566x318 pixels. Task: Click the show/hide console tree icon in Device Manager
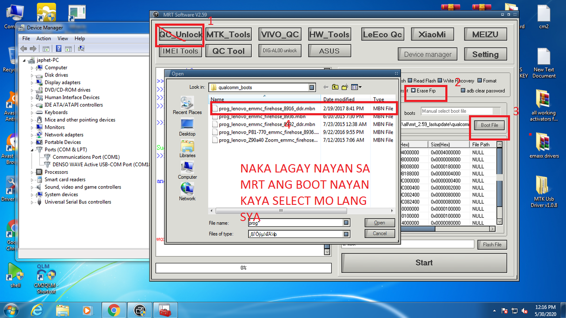click(x=46, y=48)
